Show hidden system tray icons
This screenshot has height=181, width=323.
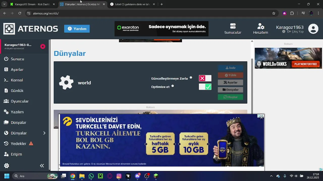(x=271, y=176)
